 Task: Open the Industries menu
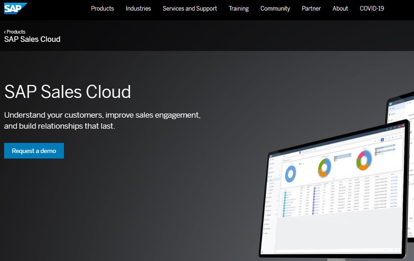(138, 8)
